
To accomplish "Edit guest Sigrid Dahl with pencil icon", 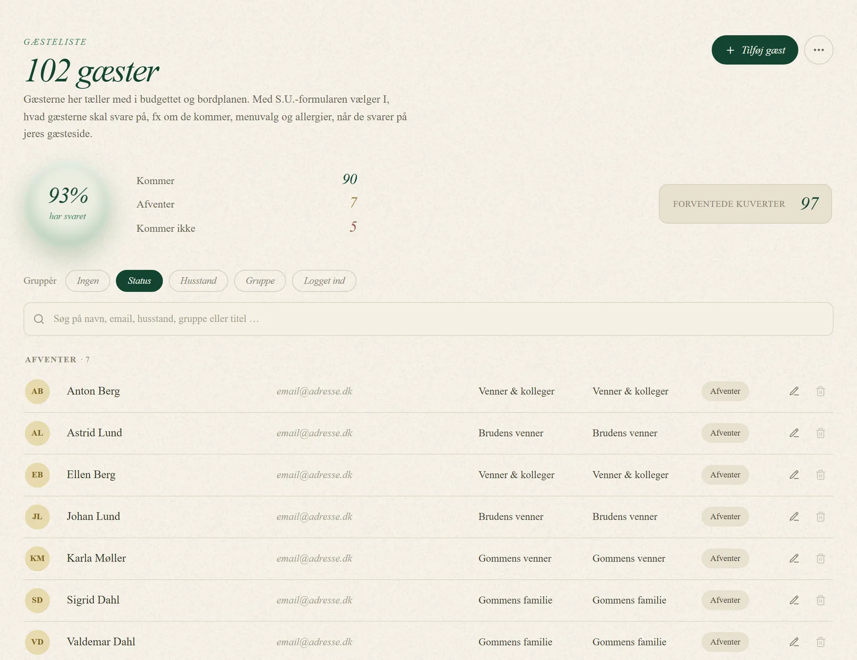I will pos(794,600).
